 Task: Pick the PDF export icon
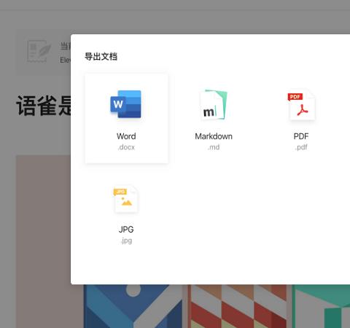[301, 105]
